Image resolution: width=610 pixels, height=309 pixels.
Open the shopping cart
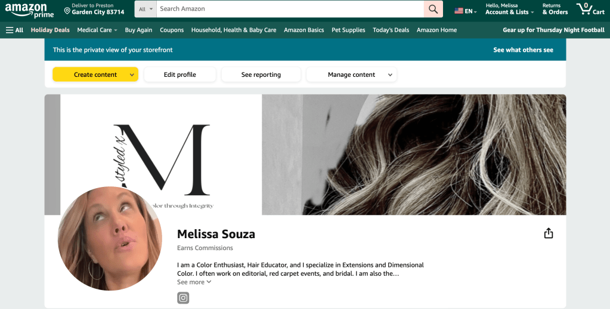click(590, 9)
